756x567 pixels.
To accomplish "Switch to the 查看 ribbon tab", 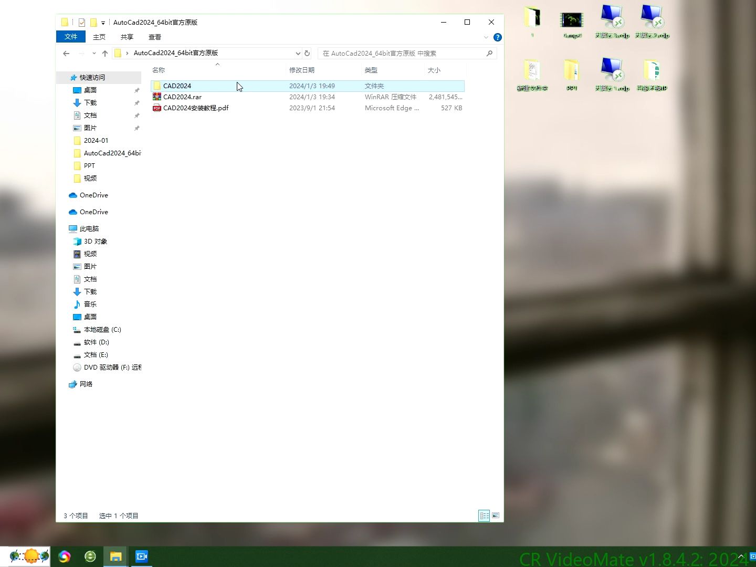I will (154, 37).
